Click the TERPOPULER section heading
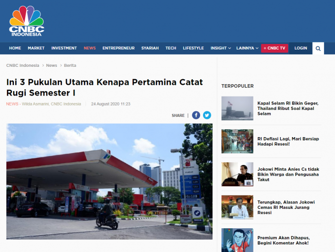The width and height of the screenshot is (335, 252). (237, 86)
